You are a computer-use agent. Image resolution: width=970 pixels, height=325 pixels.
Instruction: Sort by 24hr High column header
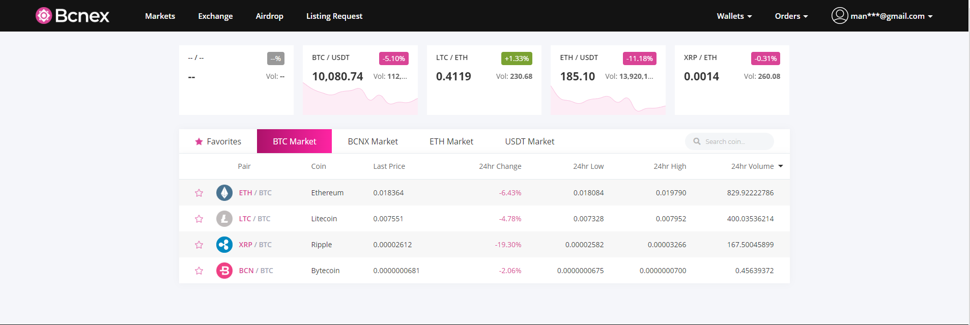670,166
